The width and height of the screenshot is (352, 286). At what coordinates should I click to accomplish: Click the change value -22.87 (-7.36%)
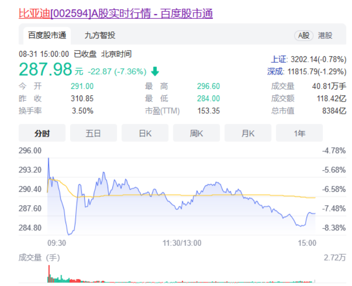(117, 72)
